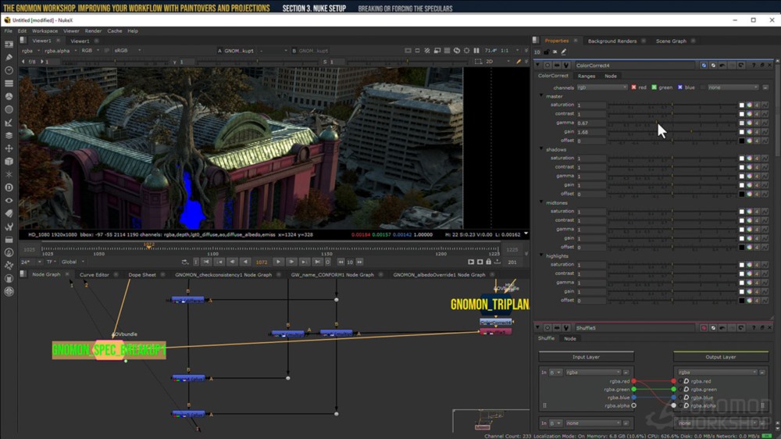Screen dimensions: 781x439
Task: Click the lock icon in Properties toolbar
Action: (x=547, y=52)
